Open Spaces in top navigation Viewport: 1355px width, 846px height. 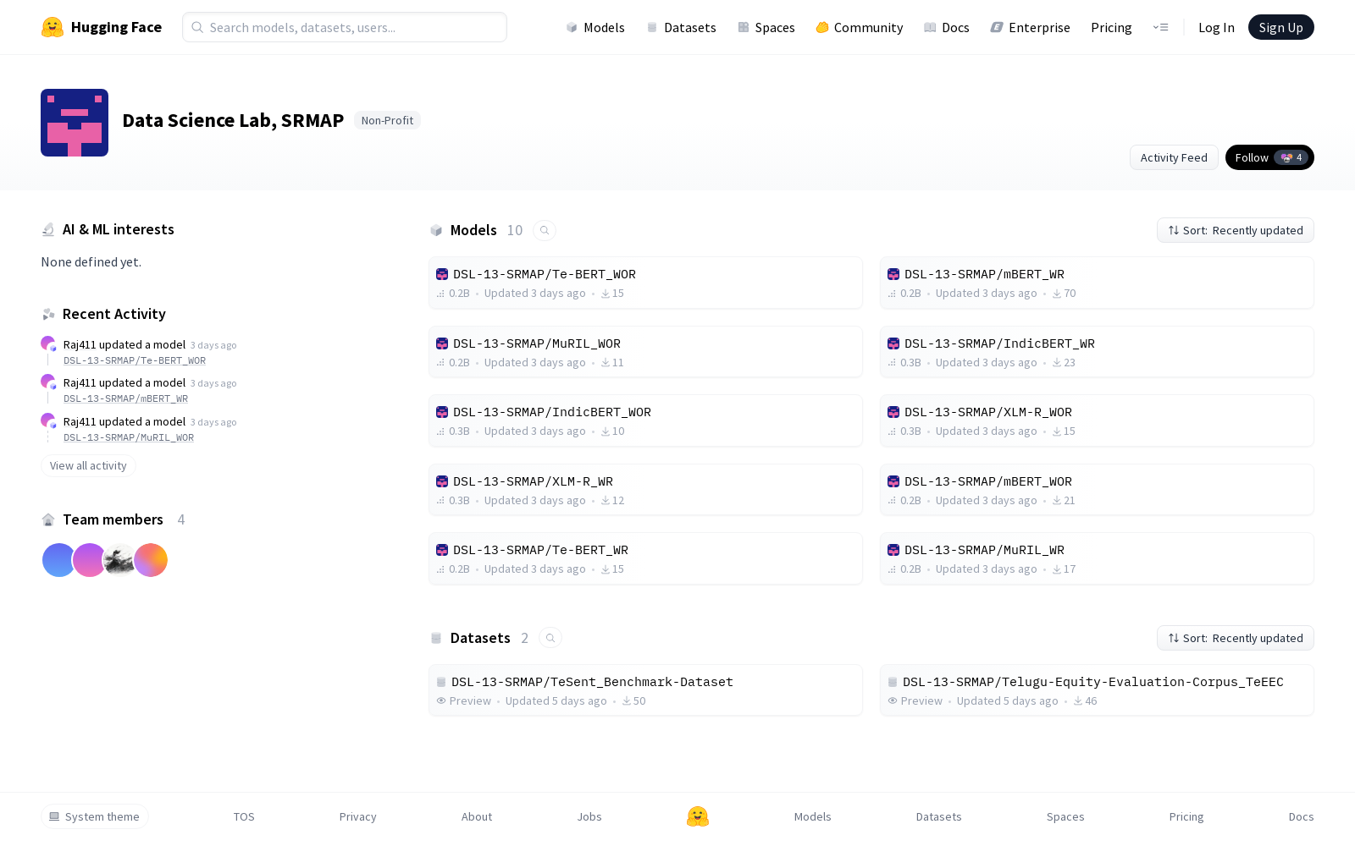[766, 27]
